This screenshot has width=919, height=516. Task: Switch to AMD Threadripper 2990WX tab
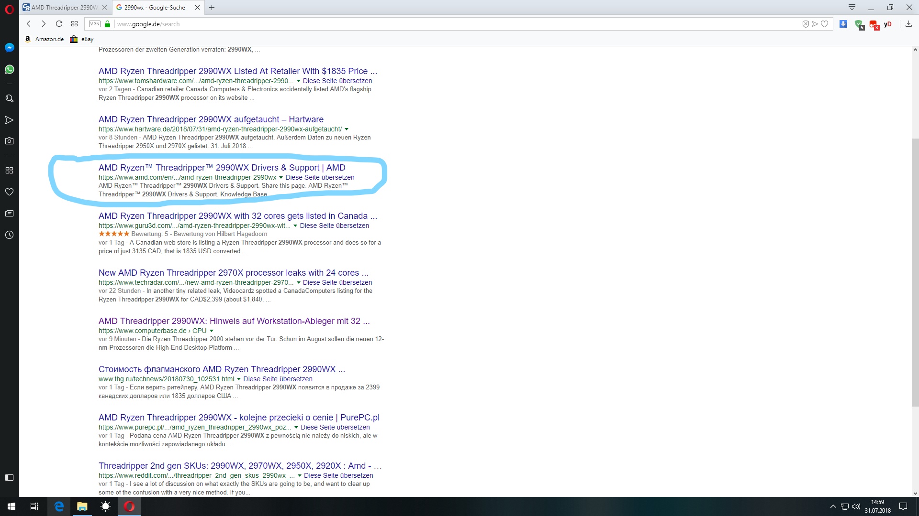pyautogui.click(x=63, y=7)
